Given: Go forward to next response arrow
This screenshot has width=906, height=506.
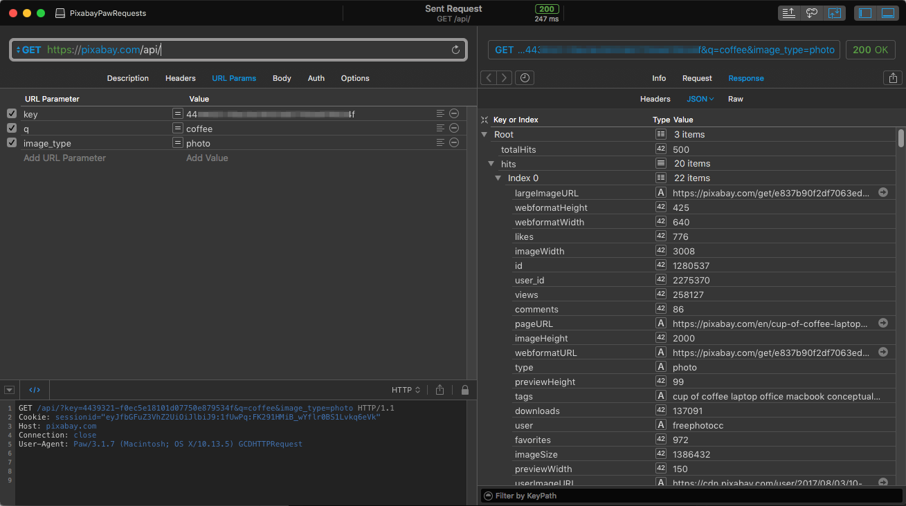Looking at the screenshot, I should pos(505,78).
